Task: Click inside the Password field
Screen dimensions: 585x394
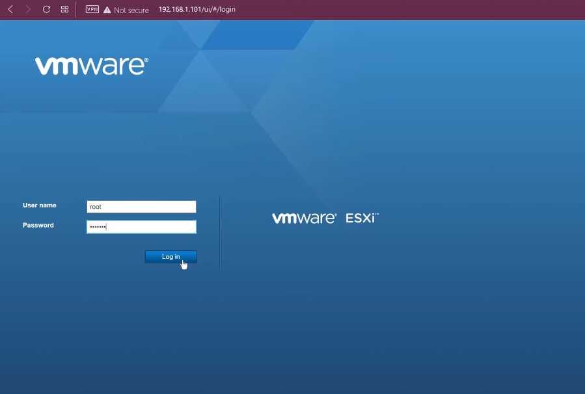Action: pos(141,226)
